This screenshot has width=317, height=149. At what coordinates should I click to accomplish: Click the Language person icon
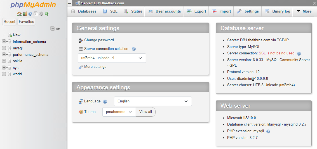81,101
